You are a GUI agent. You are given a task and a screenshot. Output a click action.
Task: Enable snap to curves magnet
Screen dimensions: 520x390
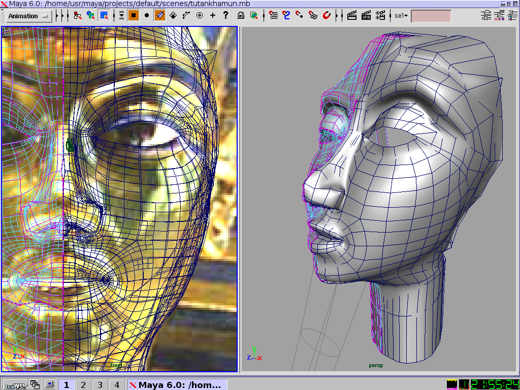(286, 15)
